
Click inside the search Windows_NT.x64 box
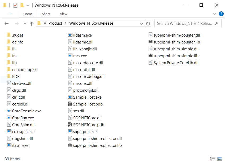click(186, 23)
